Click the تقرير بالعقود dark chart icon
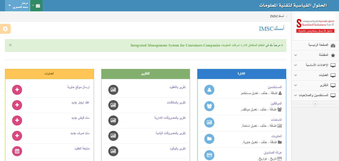Image resolution: width=339 pixels, height=161 pixels. [x=113, y=90]
